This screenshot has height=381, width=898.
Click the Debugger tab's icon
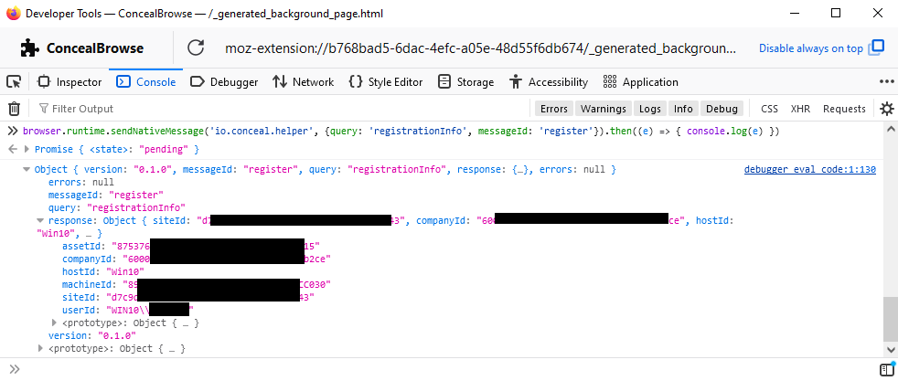(x=198, y=82)
